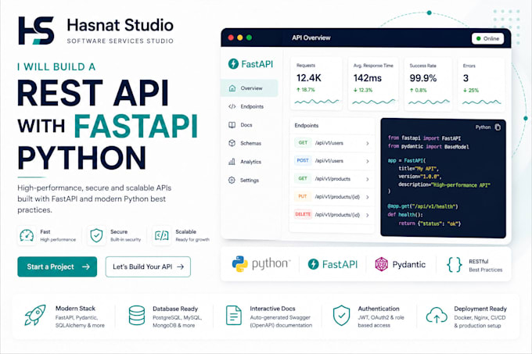Click the "I WILL BUILD A" text

coord(56,66)
